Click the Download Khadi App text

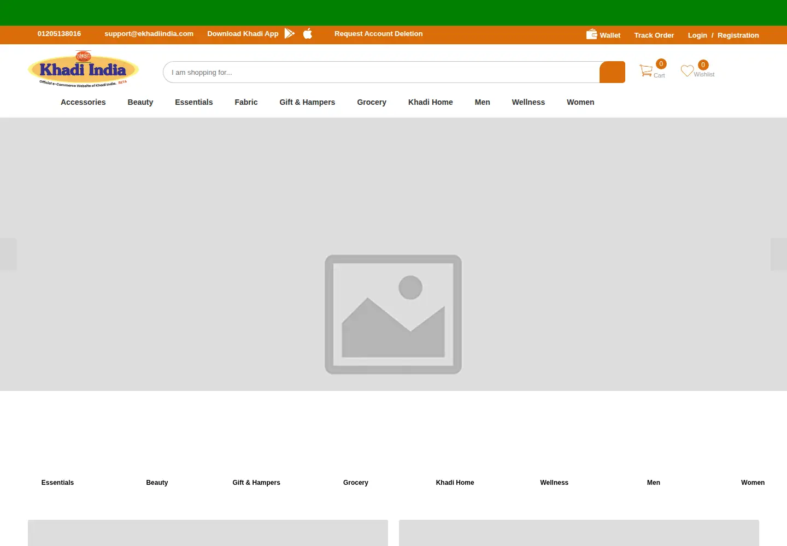pyautogui.click(x=243, y=34)
